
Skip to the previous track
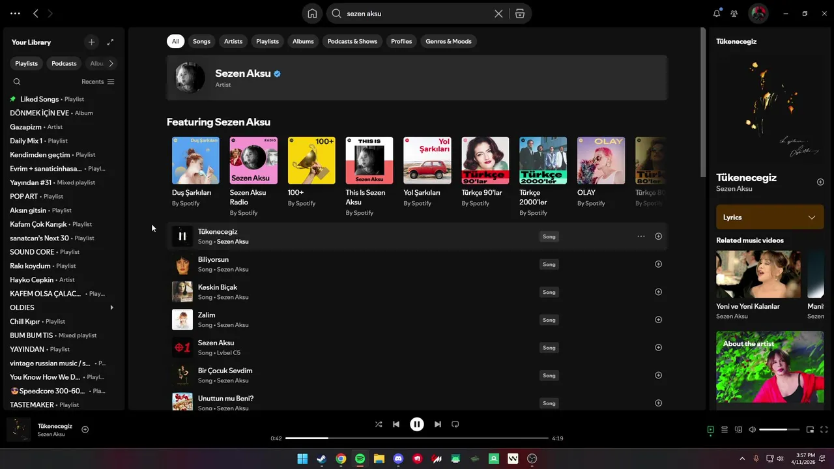point(396,424)
